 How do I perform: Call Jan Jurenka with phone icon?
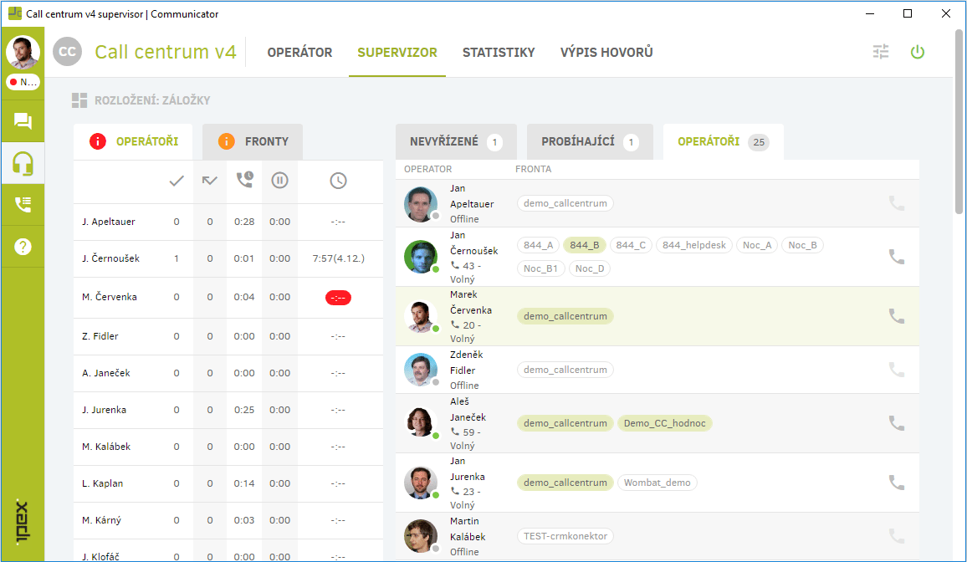[x=897, y=482]
